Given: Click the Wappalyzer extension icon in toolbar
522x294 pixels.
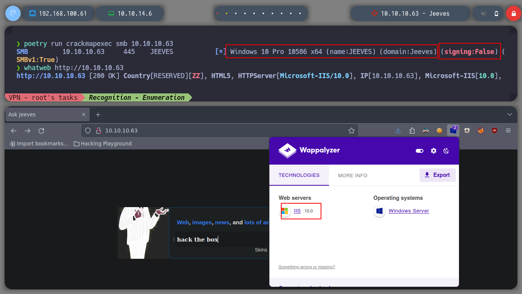Looking at the screenshot, I should (453, 131).
